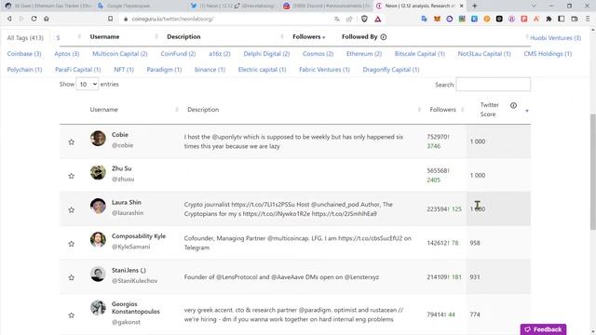This screenshot has height=335, width=596.
Task: Open the MetaMask fox extension
Action: pos(437,19)
